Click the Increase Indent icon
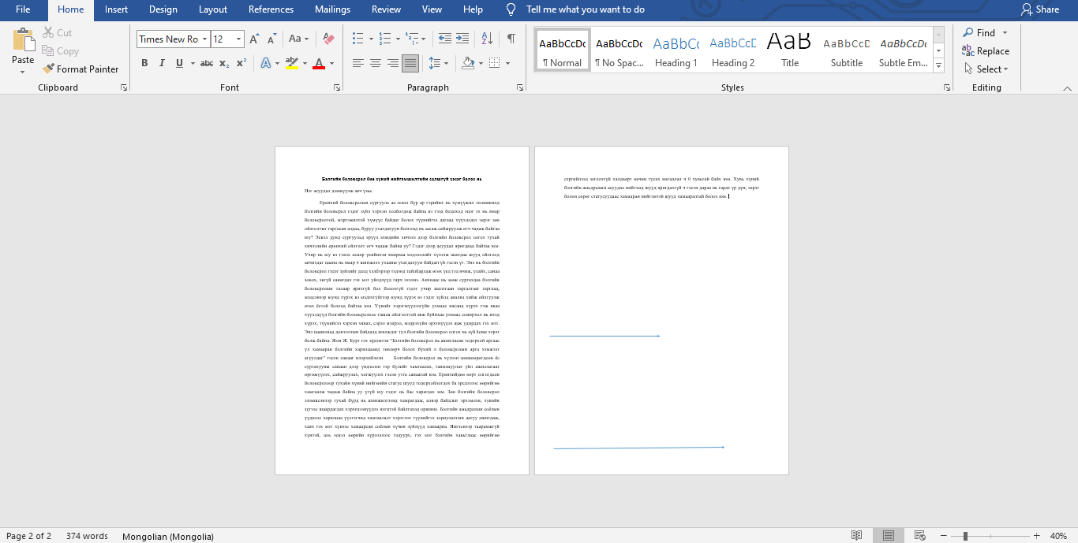Viewport: 1078px width, 543px height. click(463, 39)
